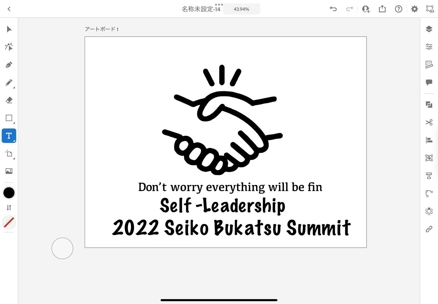Open the Properties sliders panel
Image resolution: width=438 pixels, height=304 pixels.
click(429, 46)
